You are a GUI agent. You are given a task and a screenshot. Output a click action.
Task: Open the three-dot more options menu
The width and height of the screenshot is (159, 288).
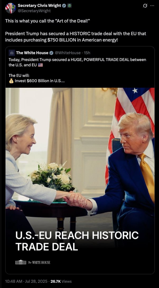point(152,6)
